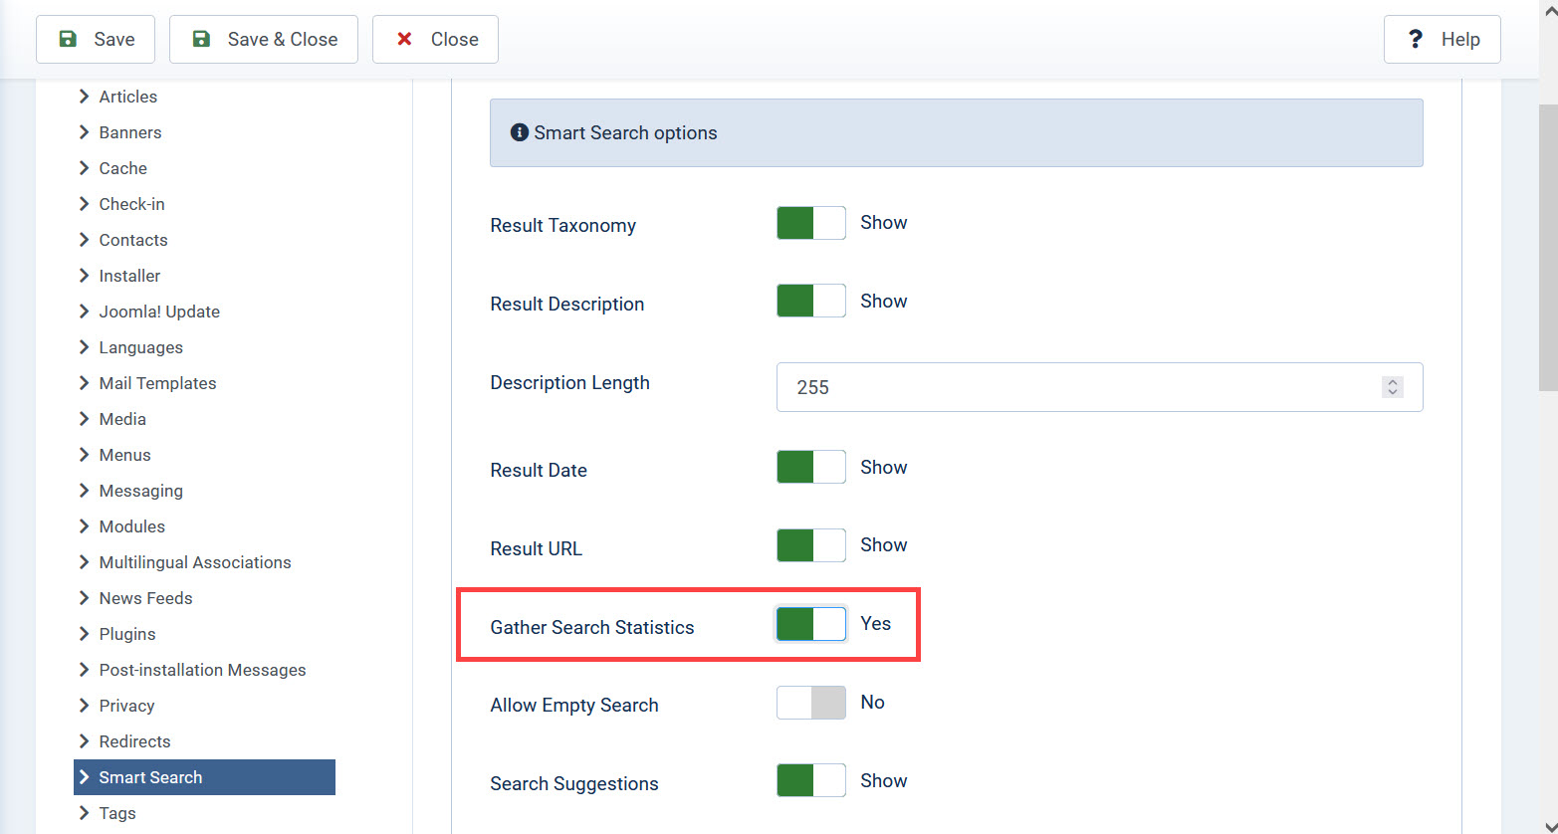Open the Menus configuration section

pyautogui.click(x=124, y=455)
